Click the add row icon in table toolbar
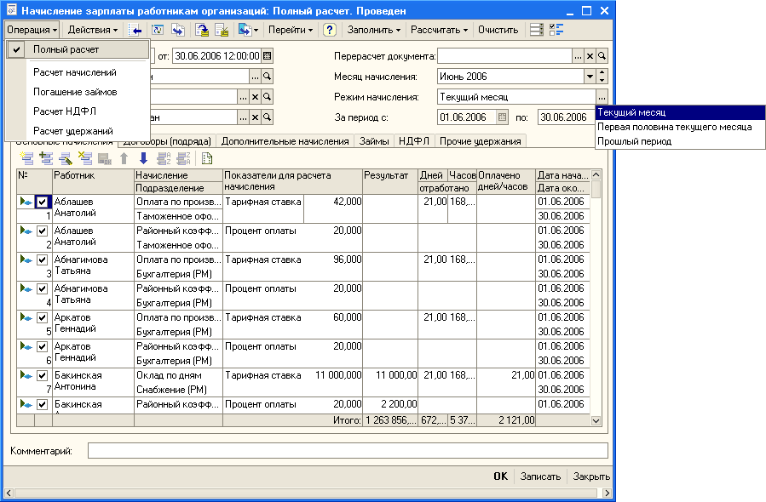The height and width of the screenshot is (502, 766). pyautogui.click(x=27, y=158)
